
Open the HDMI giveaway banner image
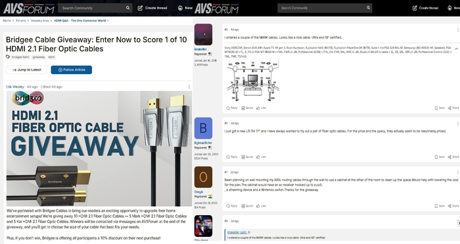coord(99,148)
